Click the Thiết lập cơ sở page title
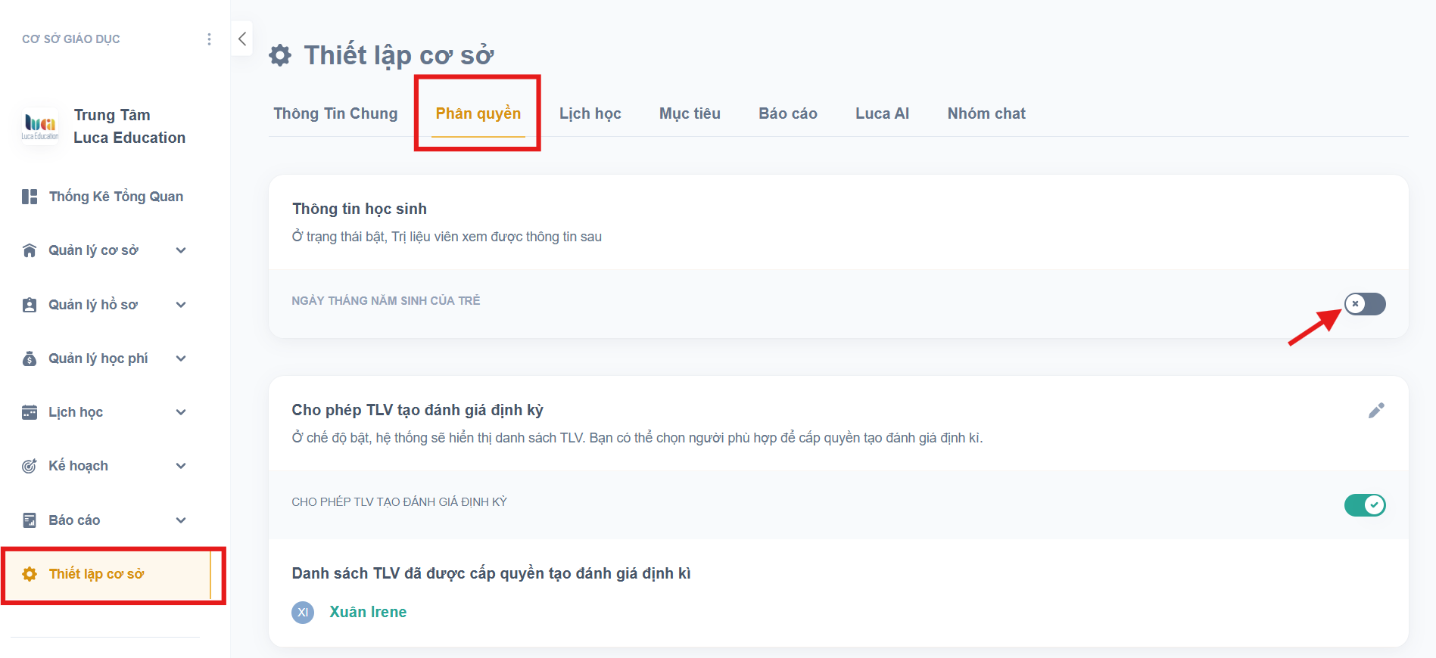This screenshot has height=658, width=1436. coord(399,55)
